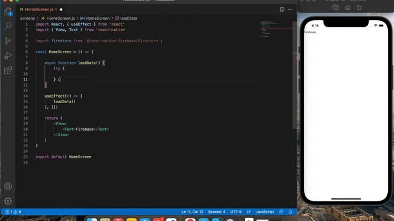Viewport: 394px width, 221px height.
Task: Click 'export default HomeScreen' line
Action: [x=63, y=157]
